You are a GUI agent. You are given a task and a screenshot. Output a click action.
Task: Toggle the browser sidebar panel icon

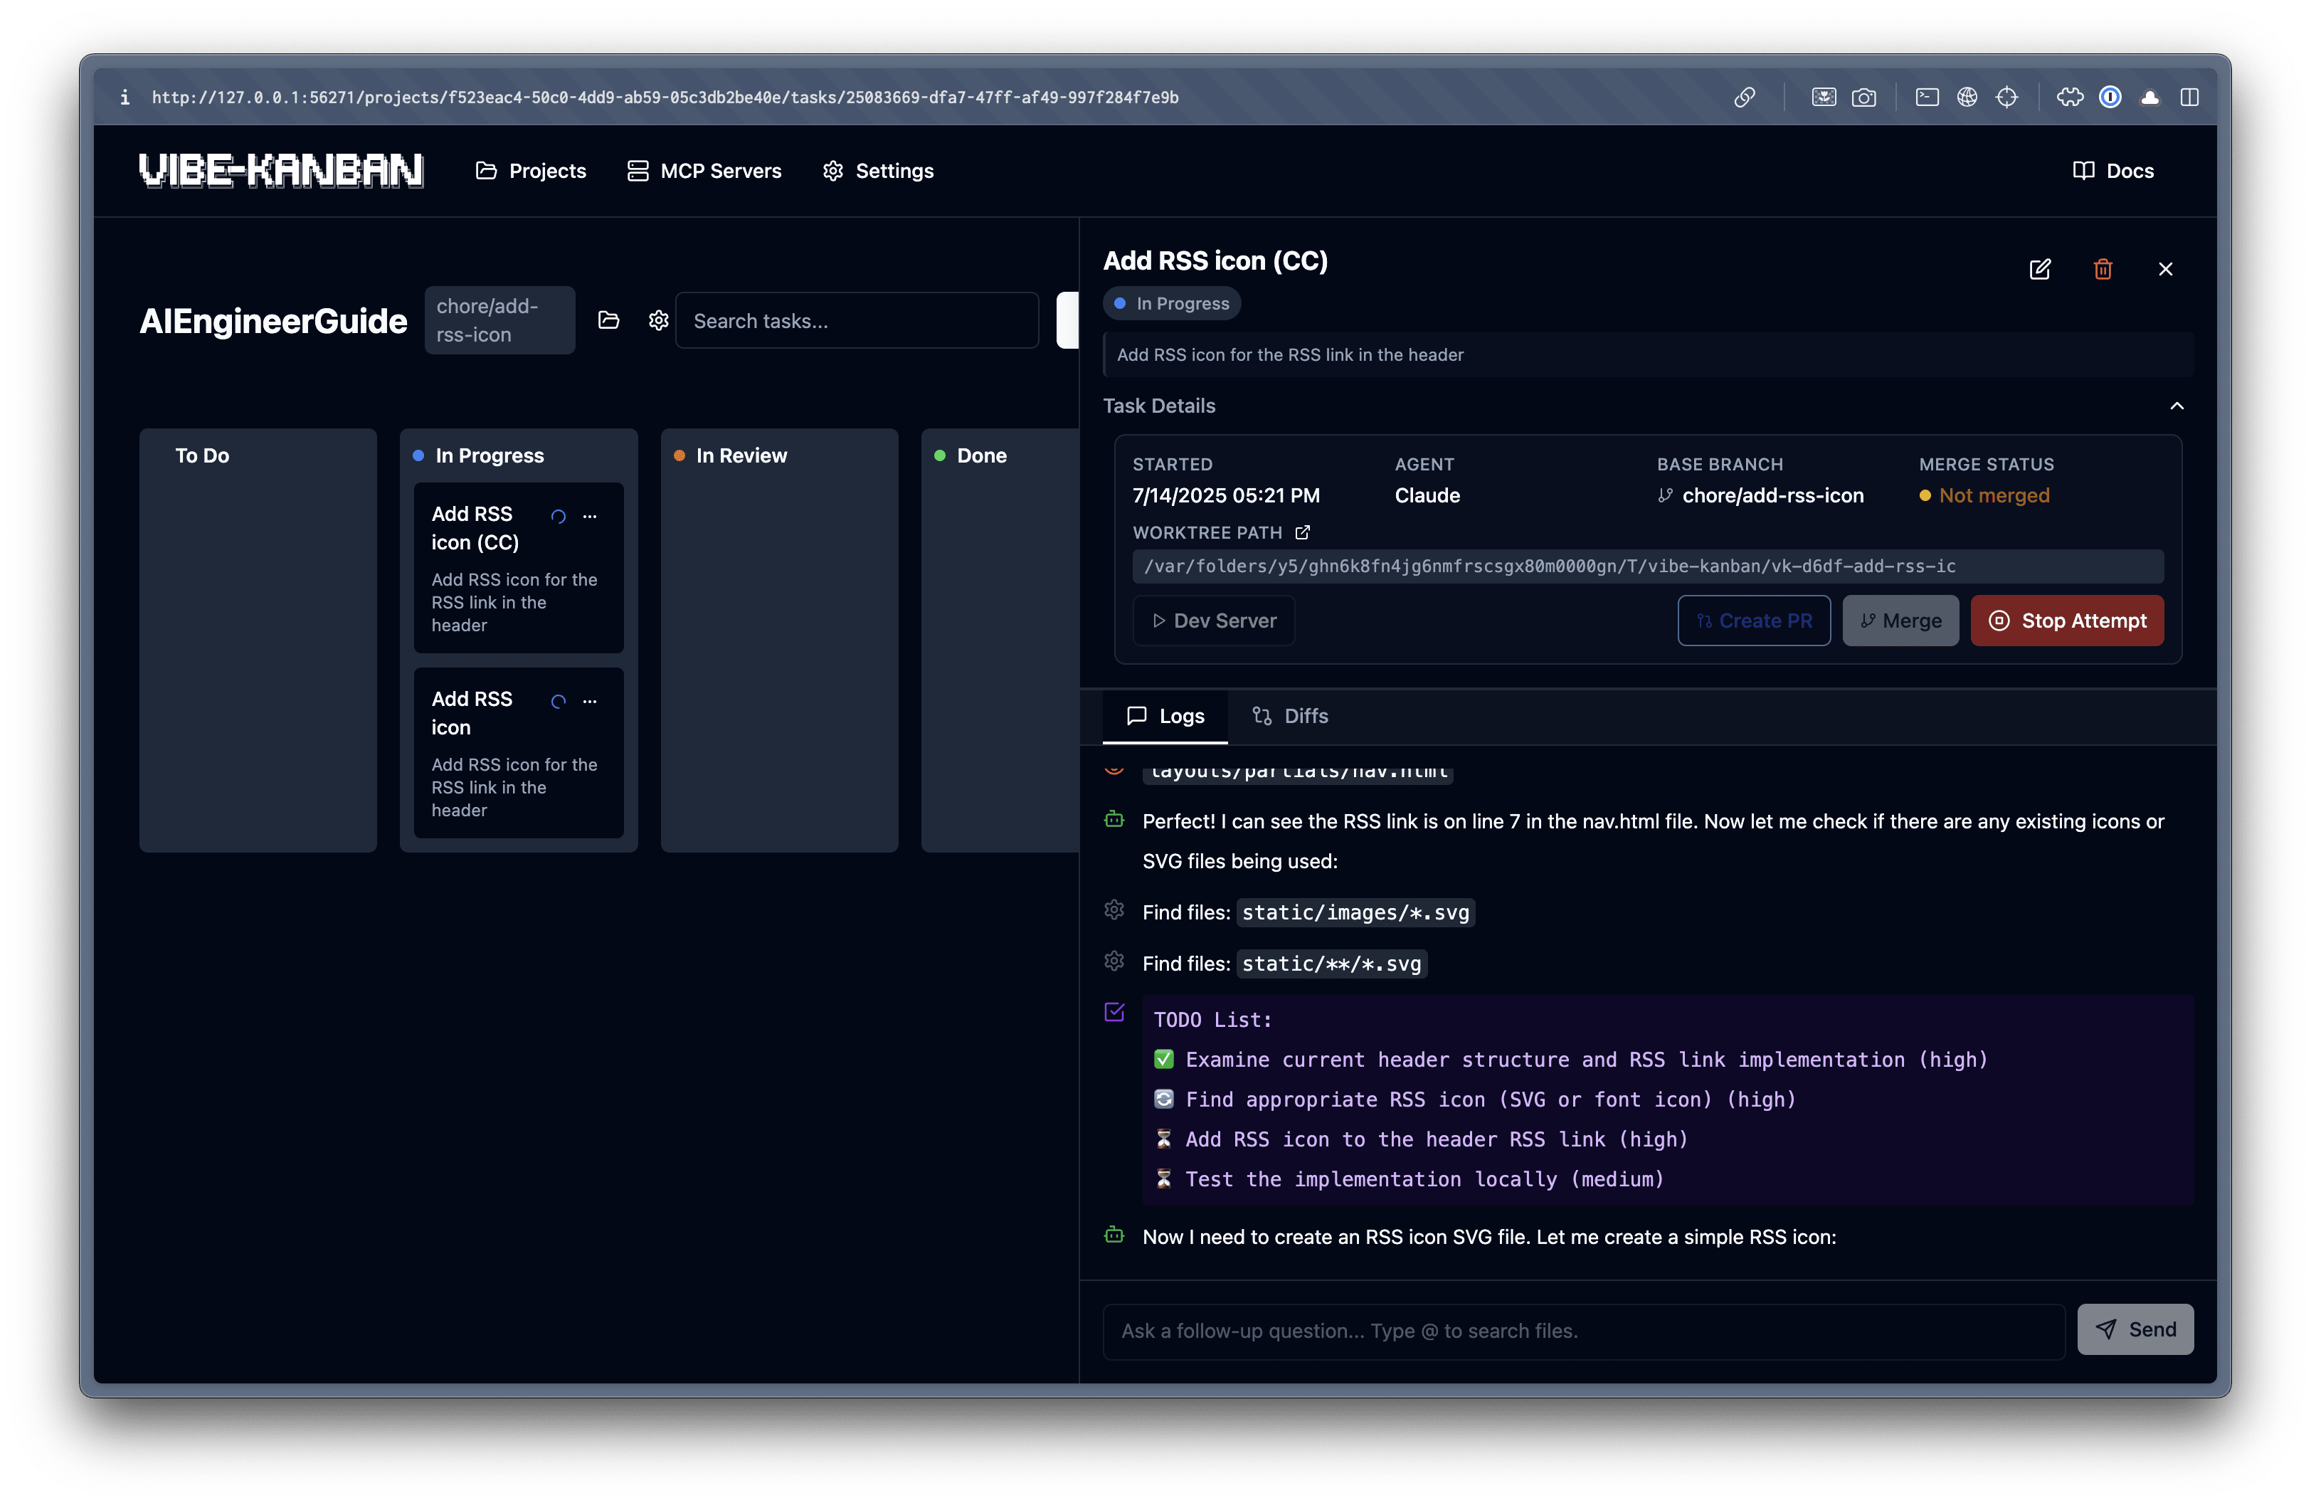click(x=2189, y=97)
